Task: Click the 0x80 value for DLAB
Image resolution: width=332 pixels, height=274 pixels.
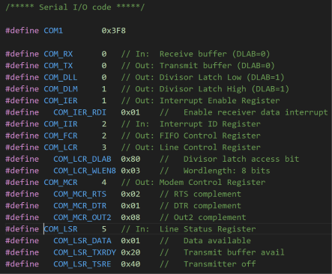Action: point(130,159)
